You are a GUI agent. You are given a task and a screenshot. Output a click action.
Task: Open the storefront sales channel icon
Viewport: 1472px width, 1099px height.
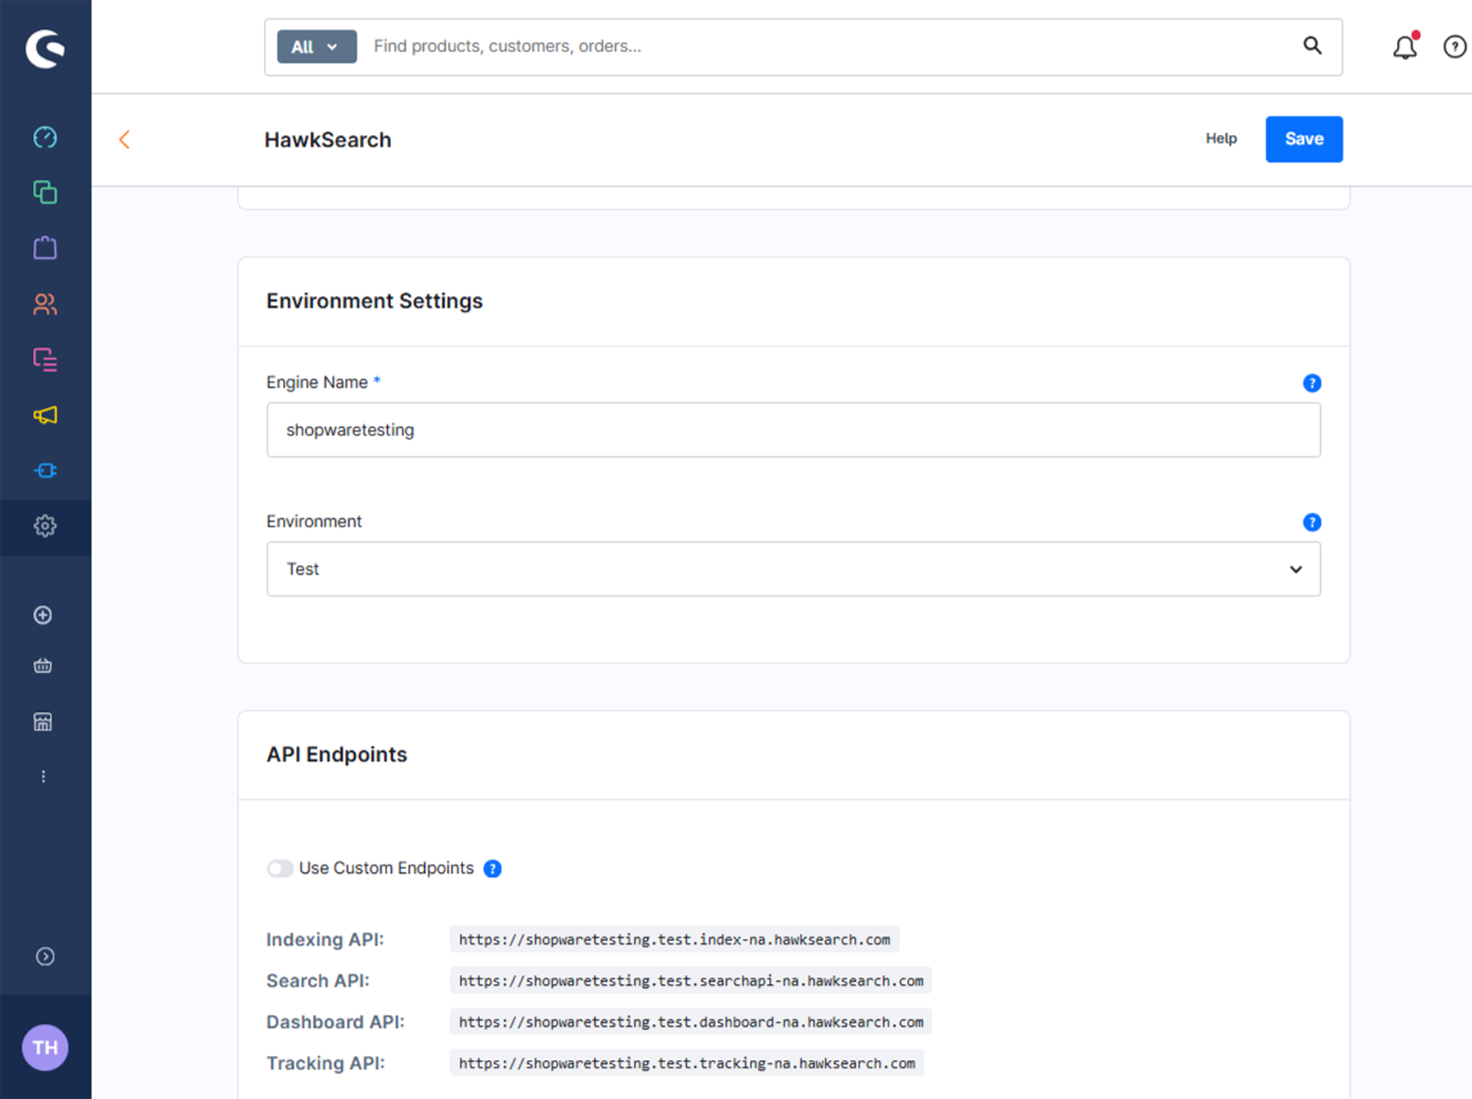click(43, 722)
